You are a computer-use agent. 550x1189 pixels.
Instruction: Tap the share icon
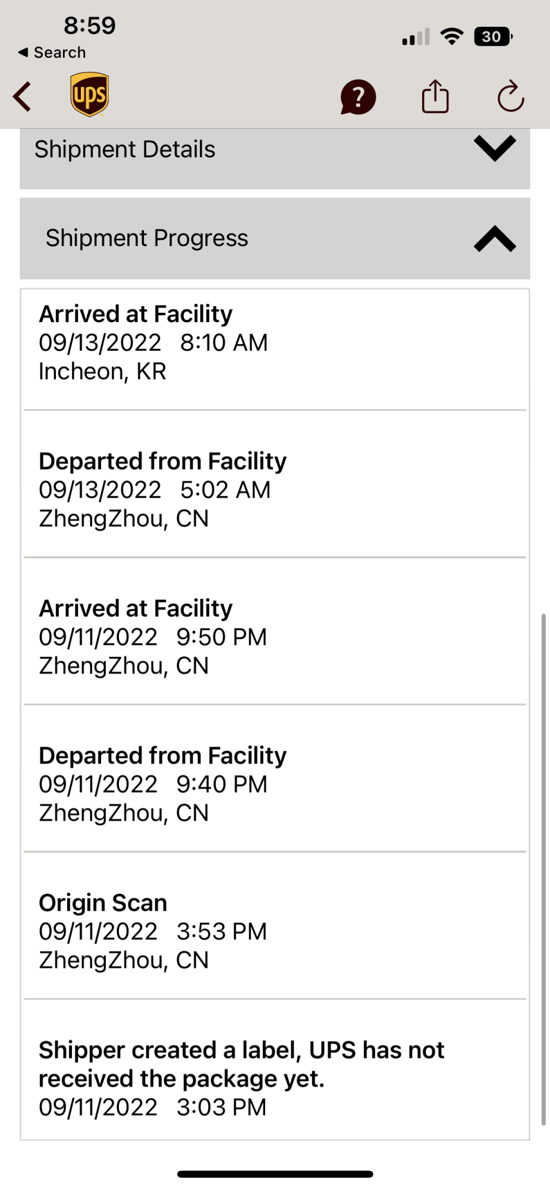click(x=435, y=96)
